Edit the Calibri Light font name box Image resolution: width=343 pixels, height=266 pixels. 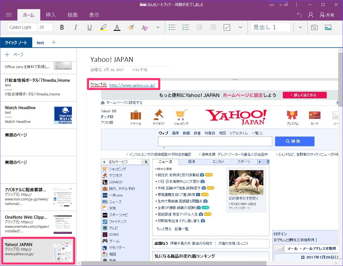pos(22,27)
